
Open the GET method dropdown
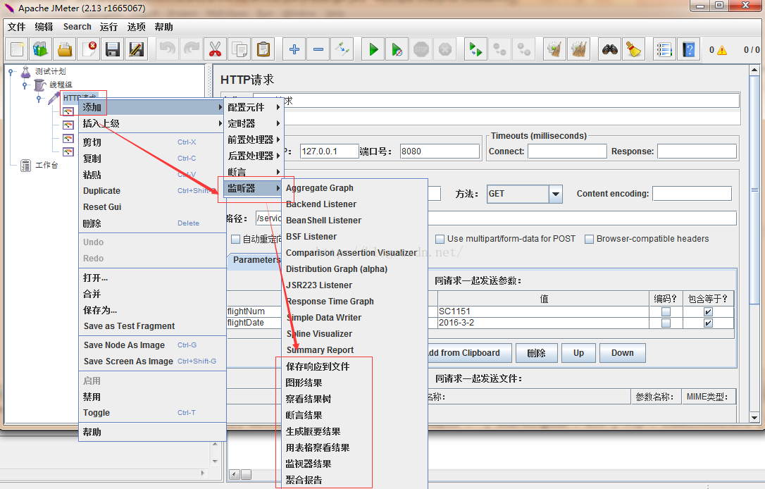[x=555, y=194]
